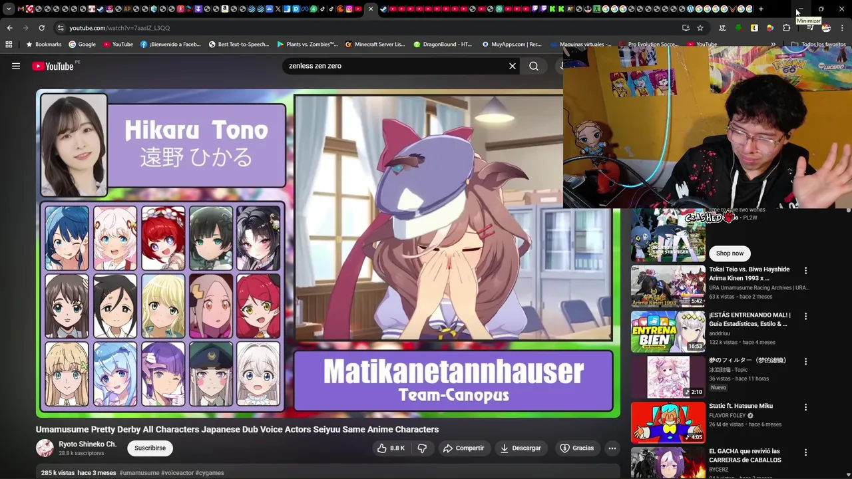Screen dimensions: 852x479
Task: Open the apps grid in the bookmarks bar
Action: (9, 45)
